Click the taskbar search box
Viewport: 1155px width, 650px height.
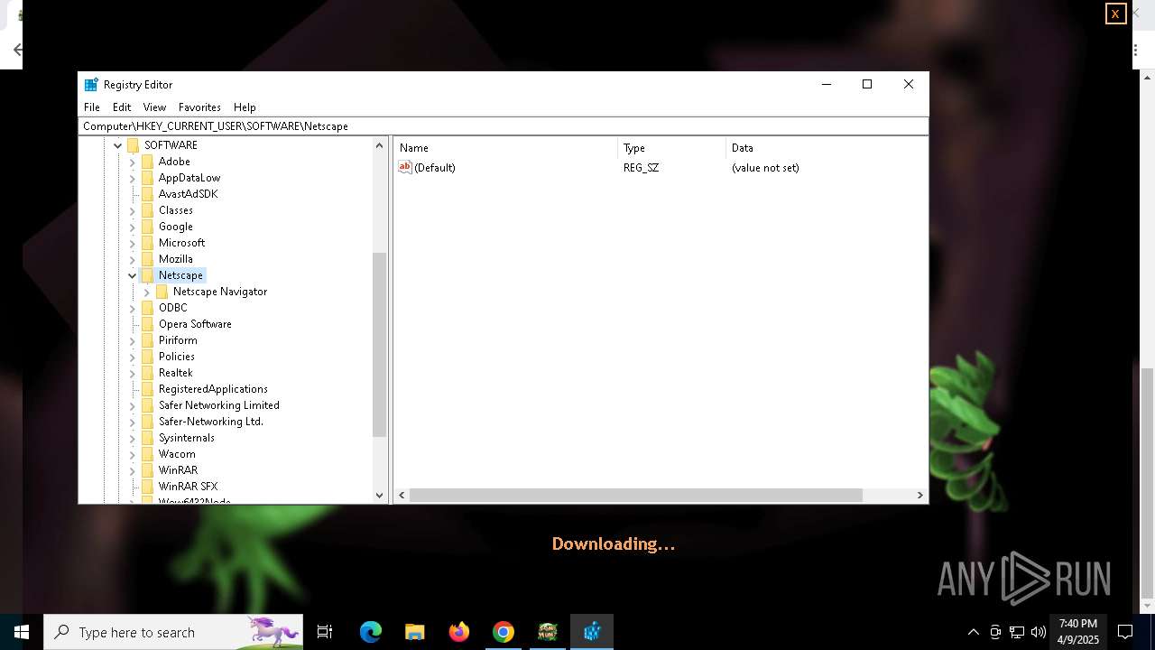tap(173, 632)
